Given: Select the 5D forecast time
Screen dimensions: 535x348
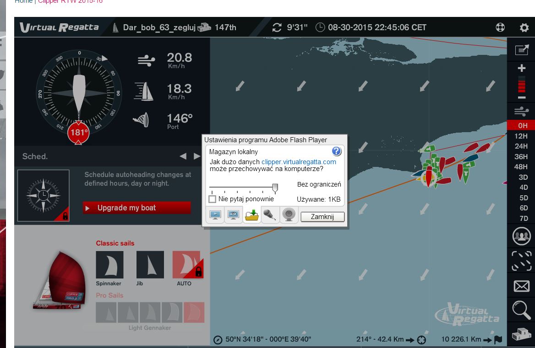Looking at the screenshot, I should [523, 198].
